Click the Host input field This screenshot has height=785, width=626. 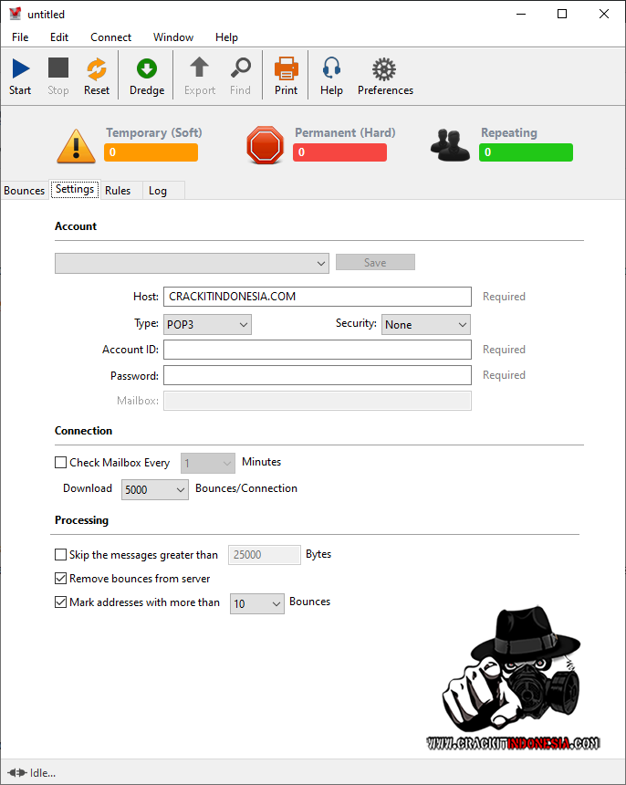point(317,297)
